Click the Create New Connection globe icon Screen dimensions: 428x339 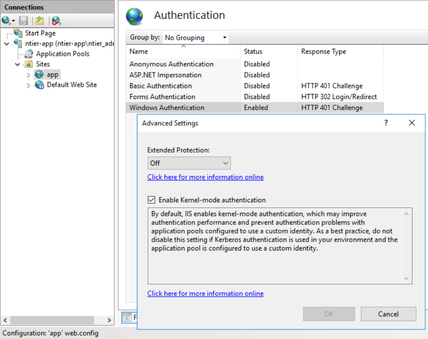[6, 21]
